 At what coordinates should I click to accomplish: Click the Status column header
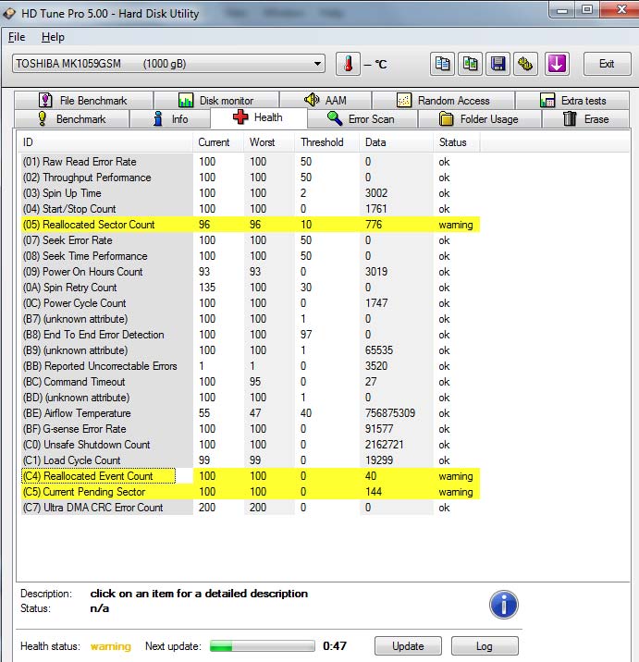coord(457,142)
